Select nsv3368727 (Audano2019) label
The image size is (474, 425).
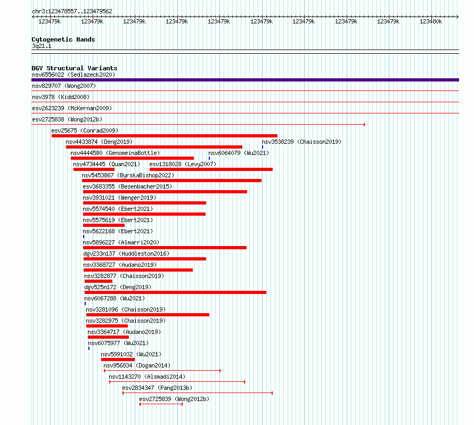(x=120, y=265)
